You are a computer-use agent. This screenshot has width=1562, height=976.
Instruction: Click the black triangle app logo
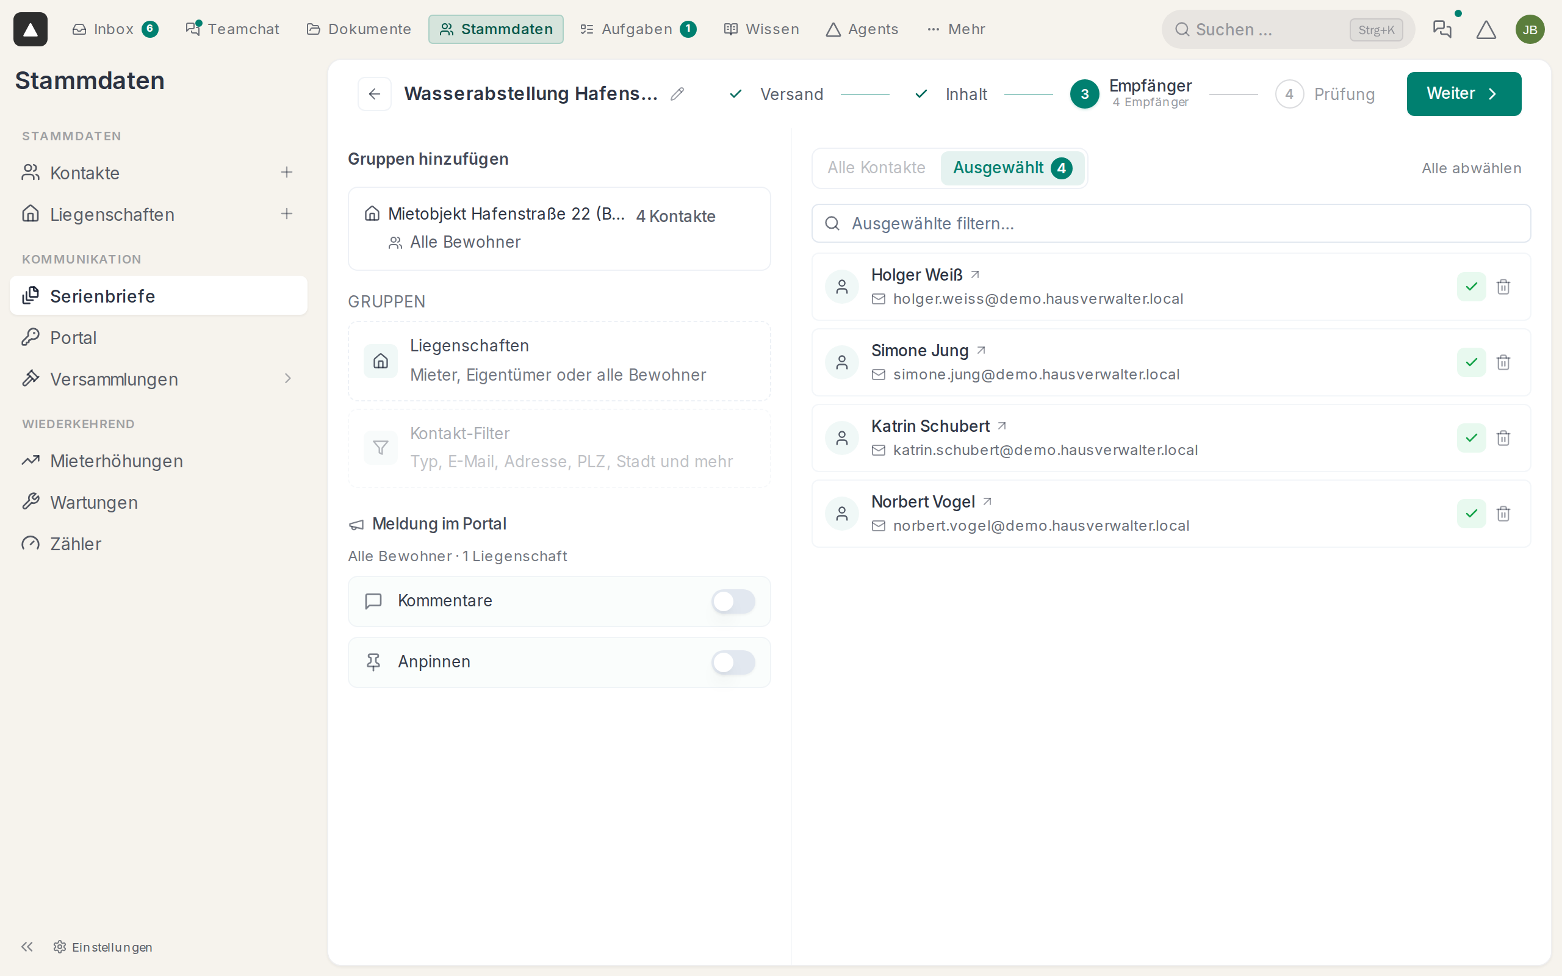(31, 29)
